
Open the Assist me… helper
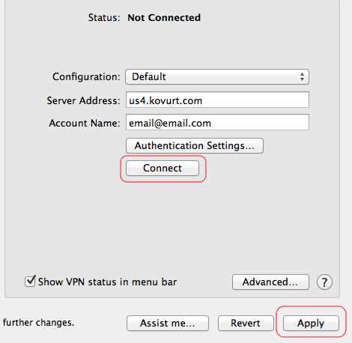click(168, 323)
